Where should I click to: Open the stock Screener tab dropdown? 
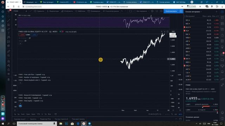(x=21, y=119)
